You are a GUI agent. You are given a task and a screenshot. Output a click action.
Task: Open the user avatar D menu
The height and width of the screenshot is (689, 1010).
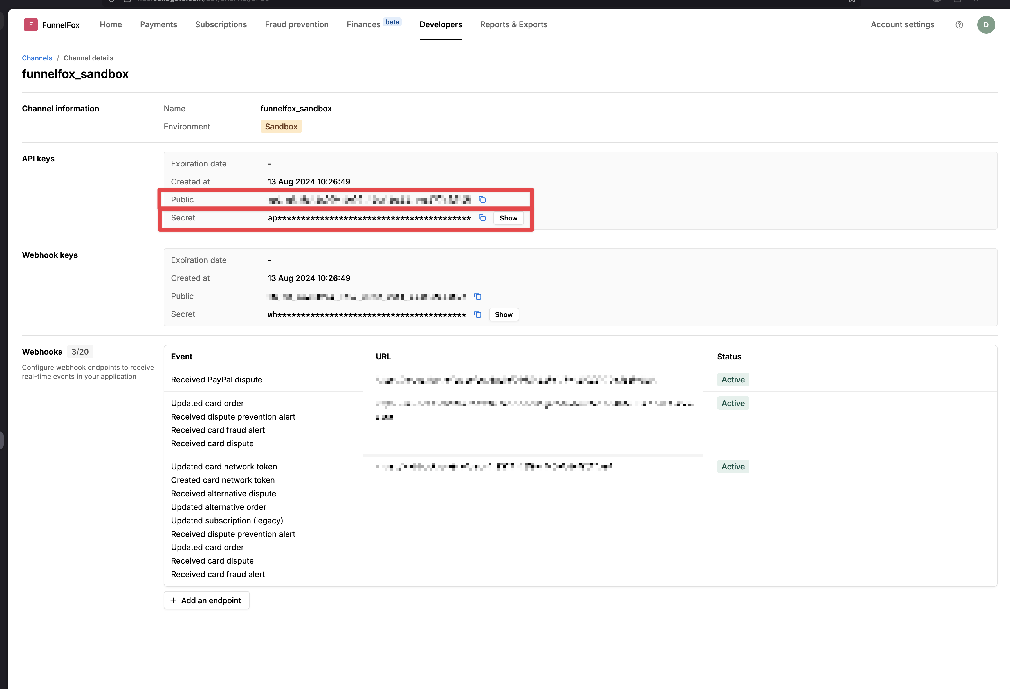click(x=986, y=25)
